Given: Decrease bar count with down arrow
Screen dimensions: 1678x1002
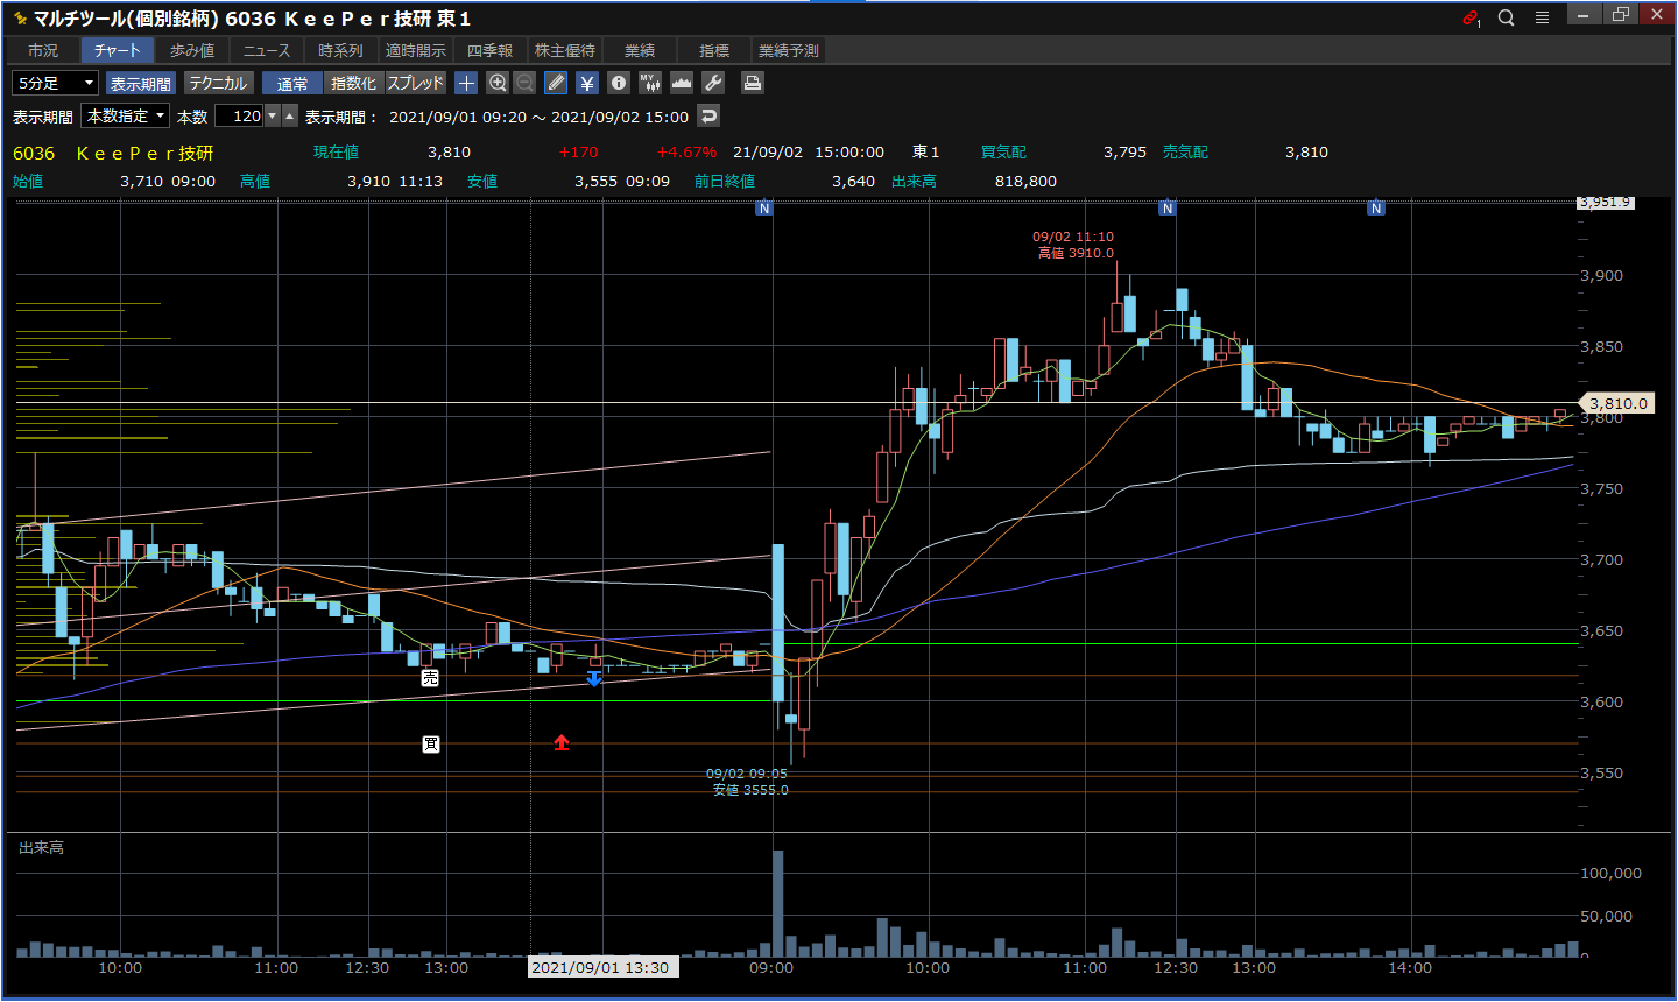Looking at the screenshot, I should (272, 116).
